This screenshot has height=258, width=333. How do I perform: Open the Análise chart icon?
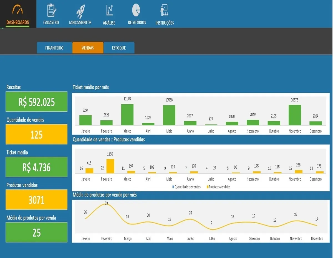(x=109, y=11)
